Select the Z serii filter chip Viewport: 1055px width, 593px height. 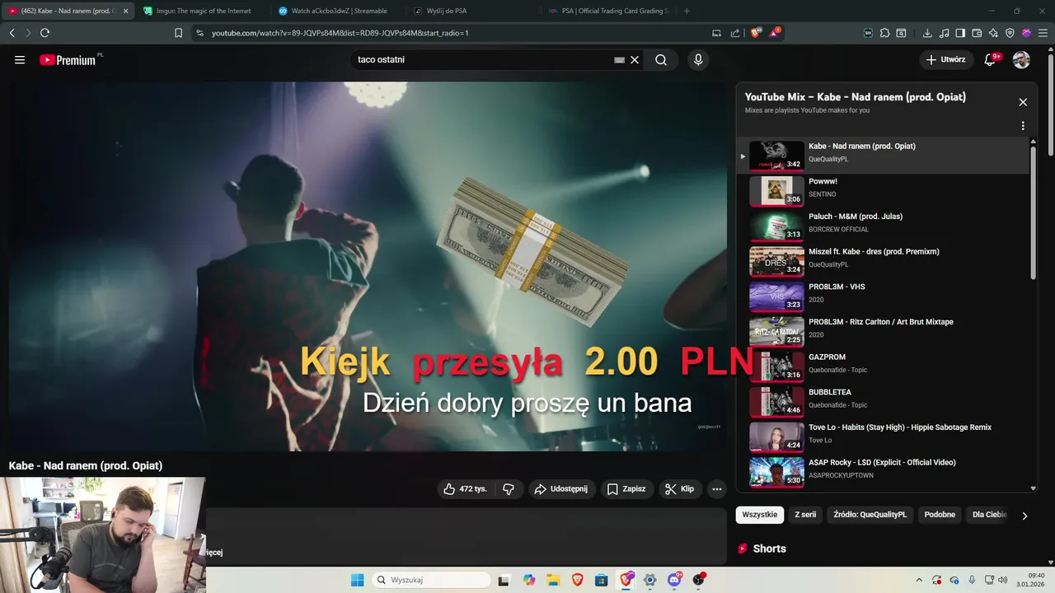tap(805, 515)
